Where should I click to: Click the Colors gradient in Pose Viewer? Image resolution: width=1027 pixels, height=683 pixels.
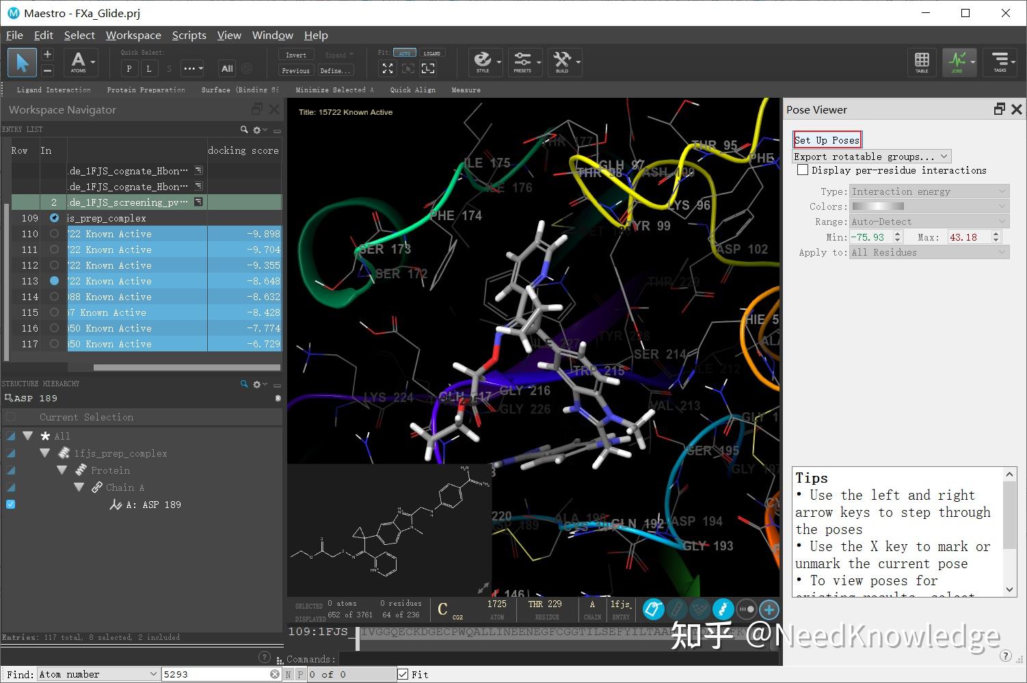click(877, 206)
